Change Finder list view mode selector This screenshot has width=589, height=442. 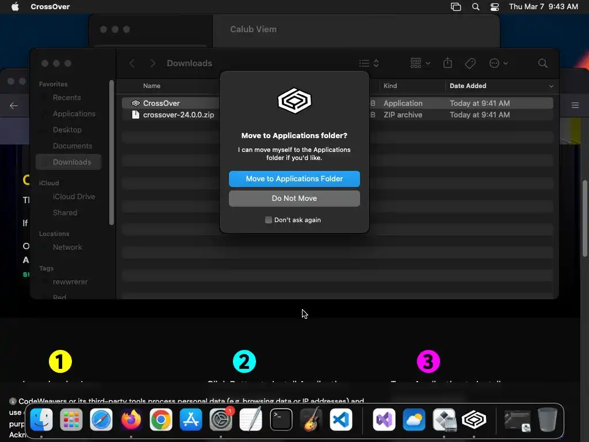(369, 63)
